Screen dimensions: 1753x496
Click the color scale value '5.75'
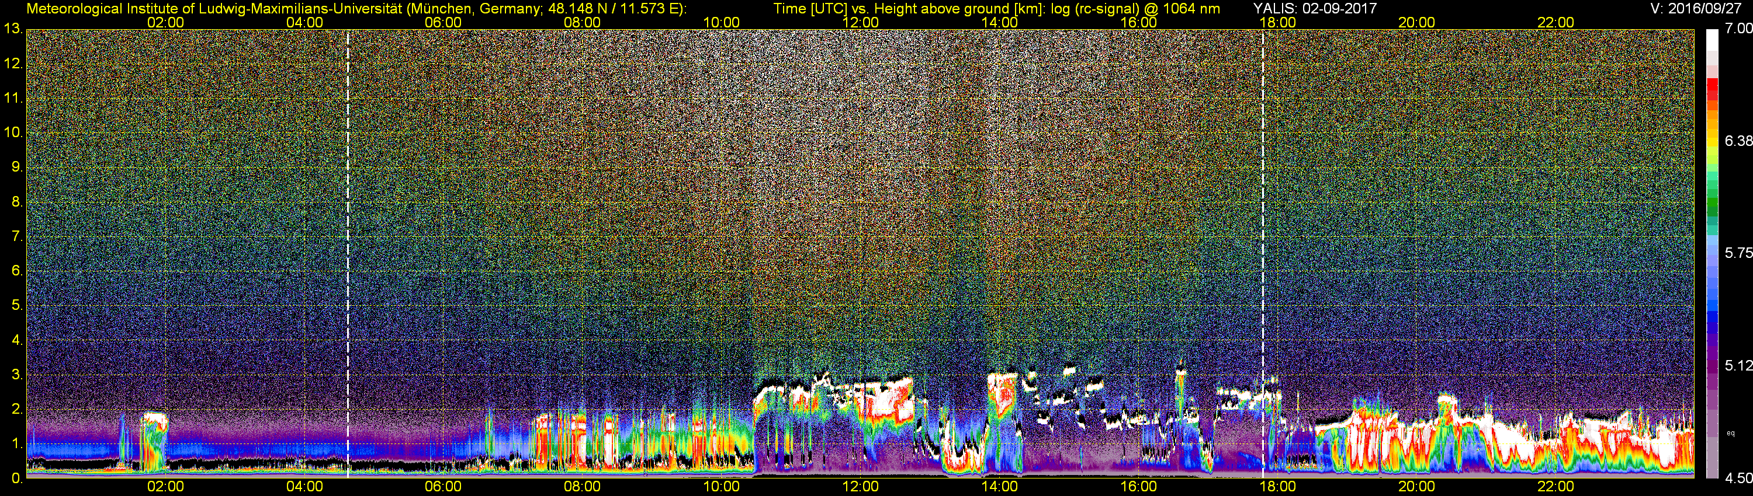(1738, 253)
